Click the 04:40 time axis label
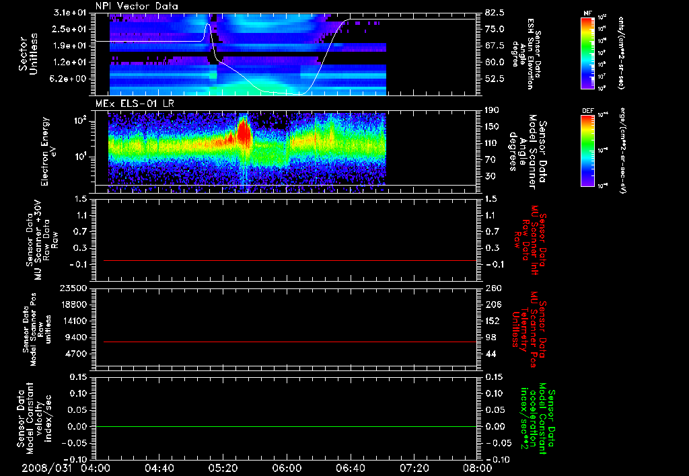 click(x=159, y=468)
